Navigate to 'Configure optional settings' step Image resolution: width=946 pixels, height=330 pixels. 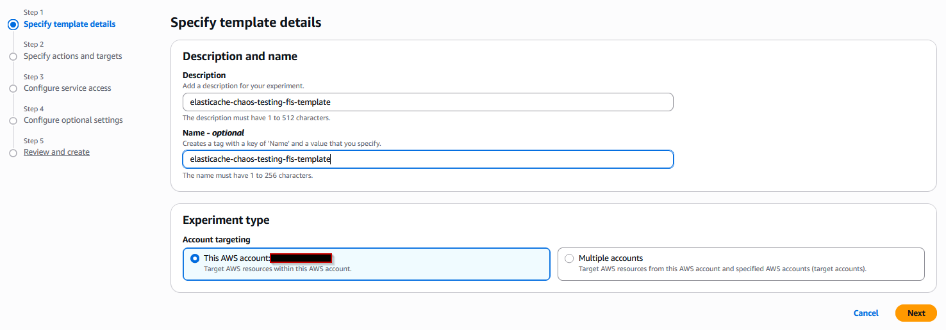(x=73, y=120)
